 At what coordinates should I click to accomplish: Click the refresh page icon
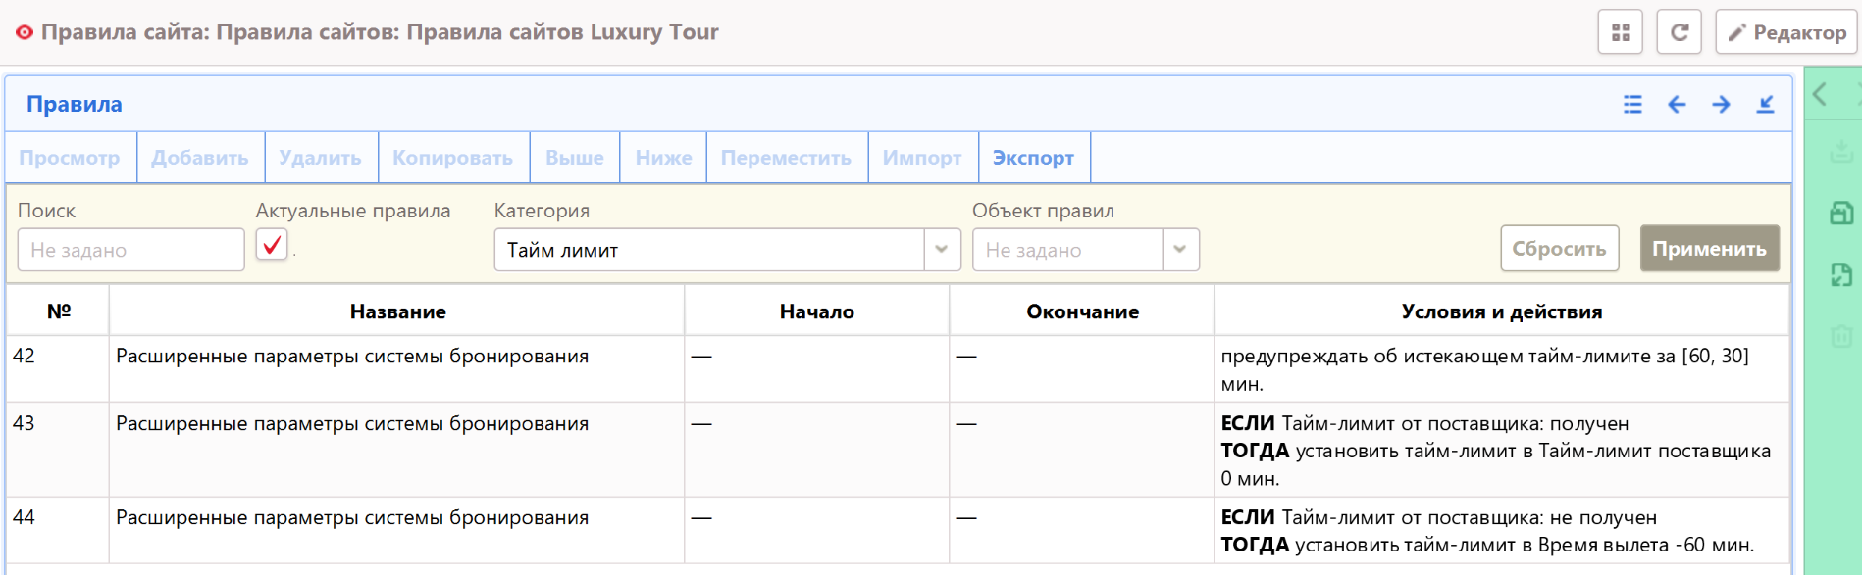pyautogui.click(x=1679, y=32)
